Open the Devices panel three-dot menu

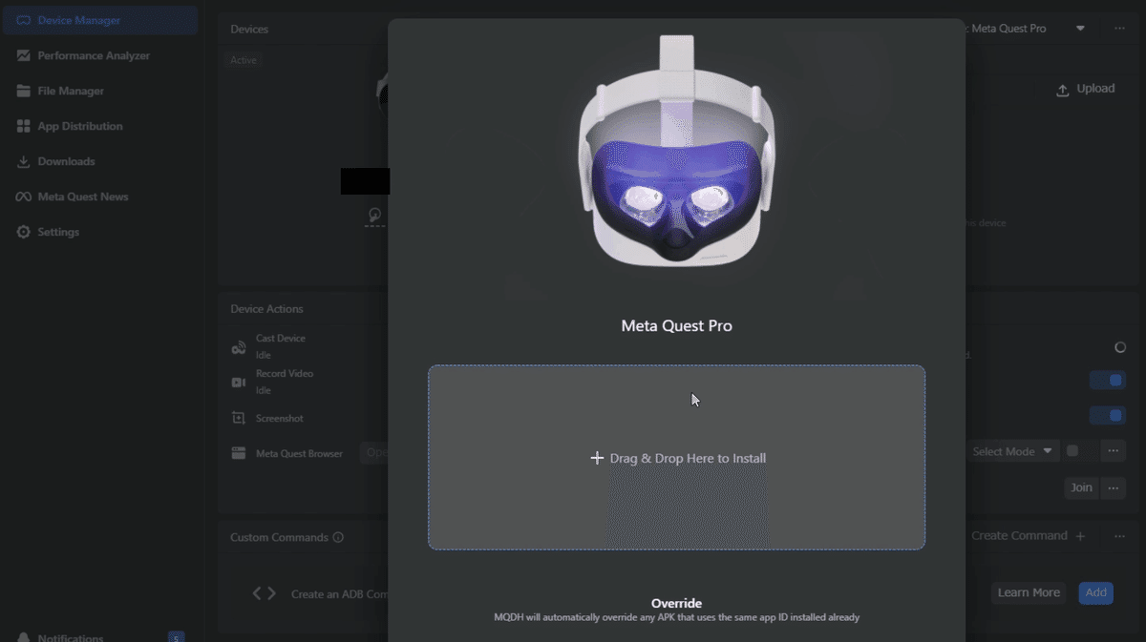(x=1119, y=29)
